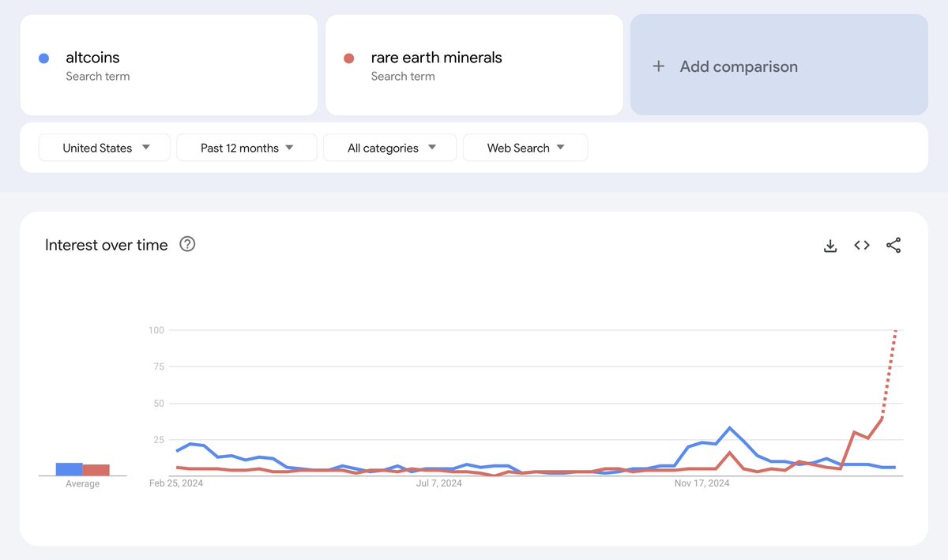Open the help icon beside Interest over time
Screen dimensions: 948x560
tap(187, 244)
